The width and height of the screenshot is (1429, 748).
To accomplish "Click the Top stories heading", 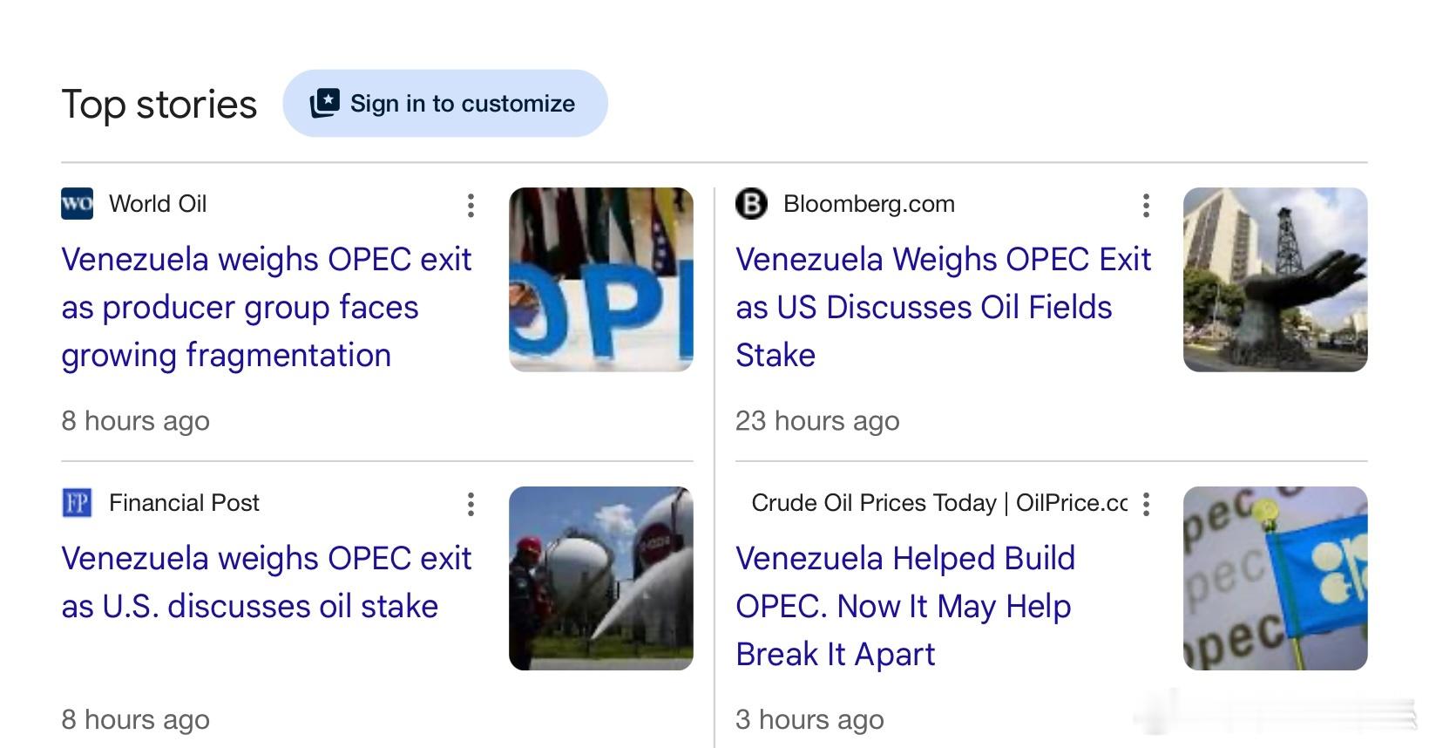I will (159, 105).
